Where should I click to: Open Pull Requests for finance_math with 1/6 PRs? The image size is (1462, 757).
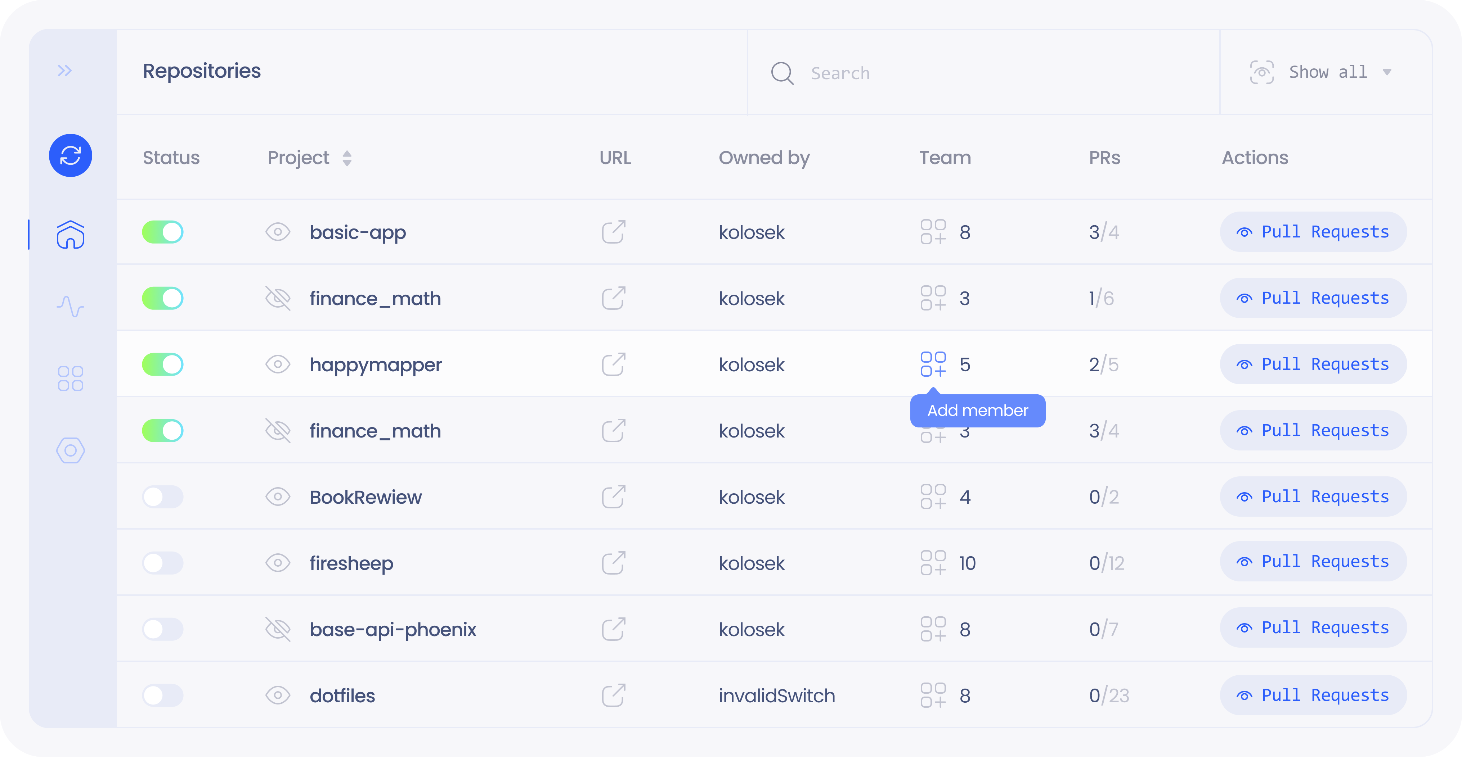[x=1313, y=298]
